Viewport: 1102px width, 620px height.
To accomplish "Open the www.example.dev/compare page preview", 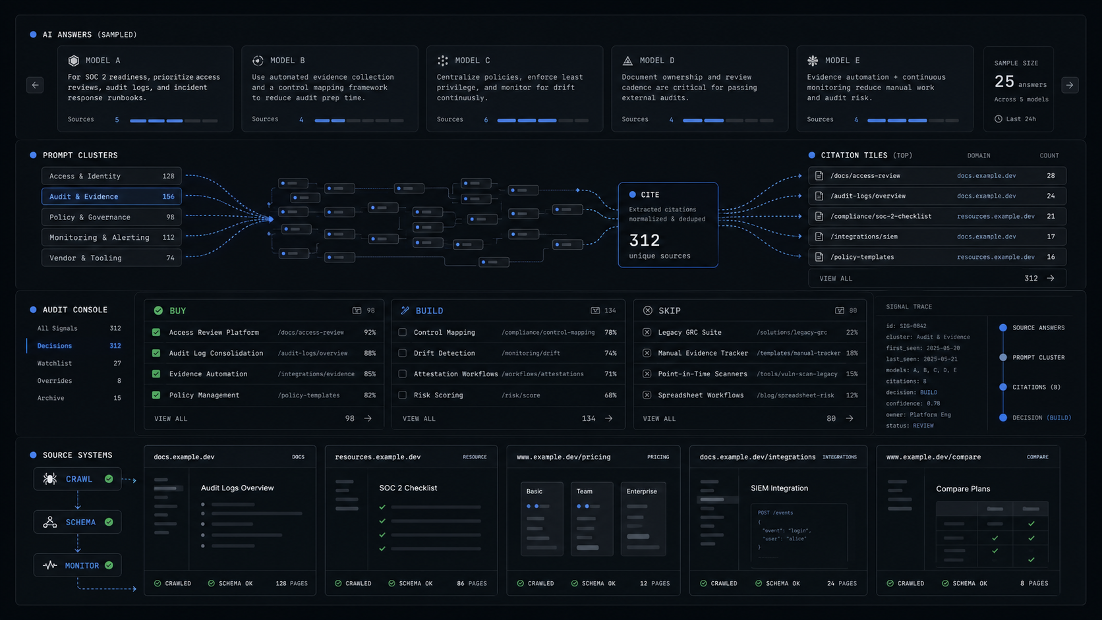I will (x=968, y=521).
